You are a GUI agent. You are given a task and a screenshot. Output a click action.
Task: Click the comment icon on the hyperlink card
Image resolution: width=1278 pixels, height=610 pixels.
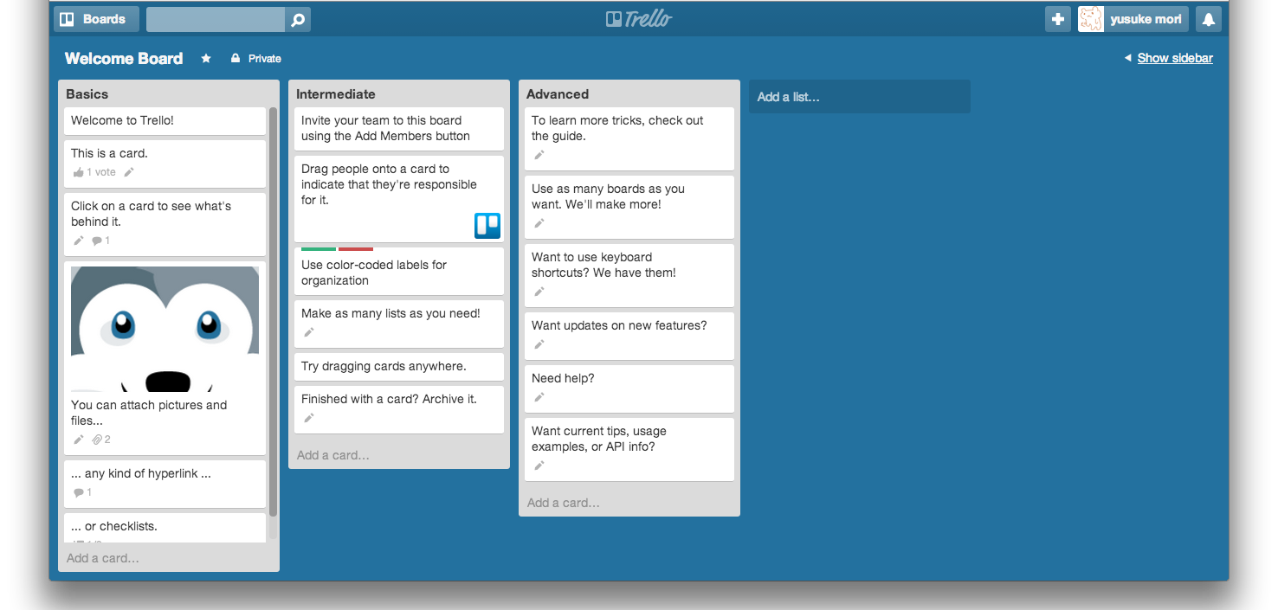[79, 492]
